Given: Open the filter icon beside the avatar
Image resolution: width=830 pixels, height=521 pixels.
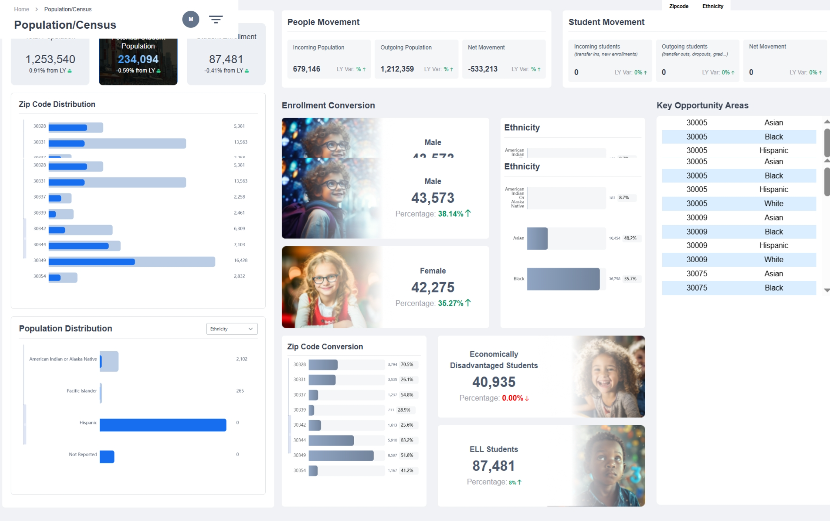Looking at the screenshot, I should (216, 19).
